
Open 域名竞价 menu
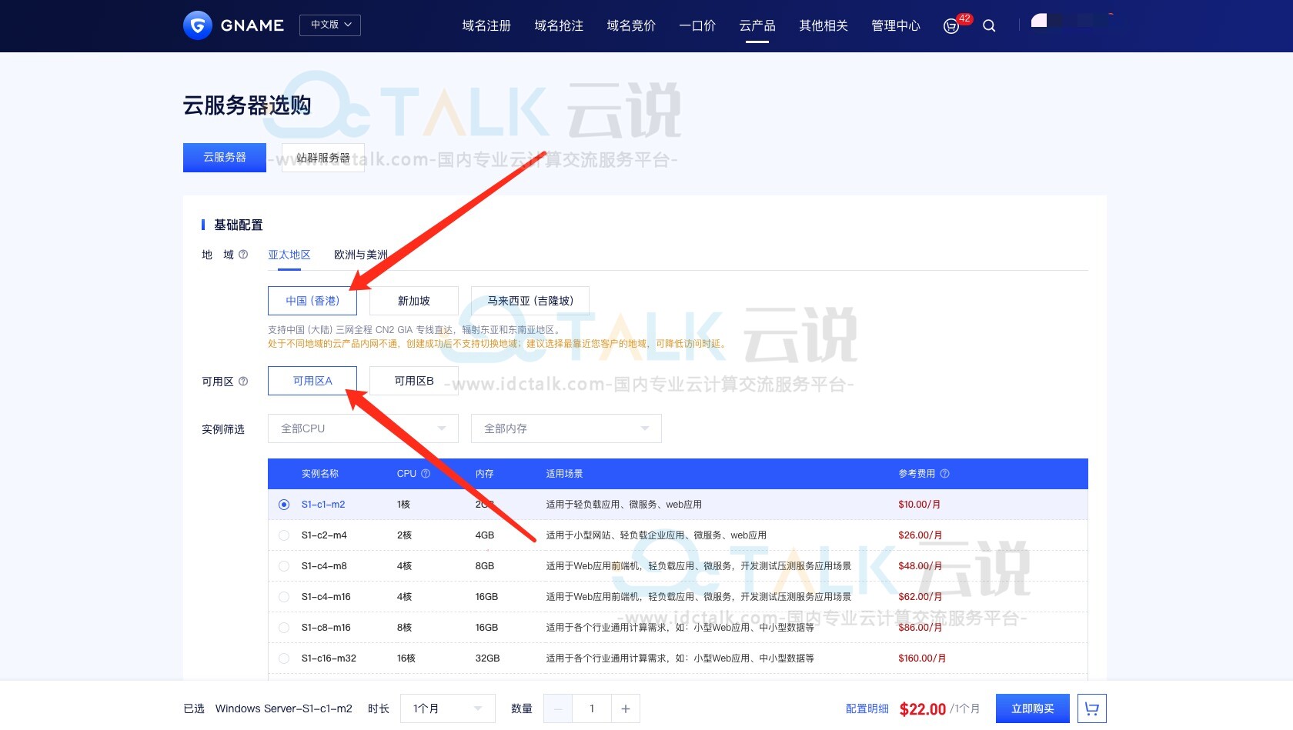[x=631, y=26]
